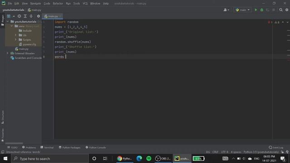This screenshot has height=163, width=290.
Task: Collapse all in Project panel toolbar
Action: 31,16
